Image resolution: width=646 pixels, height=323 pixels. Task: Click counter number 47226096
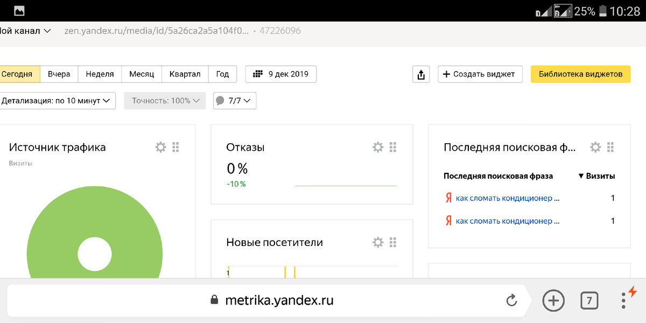(280, 31)
